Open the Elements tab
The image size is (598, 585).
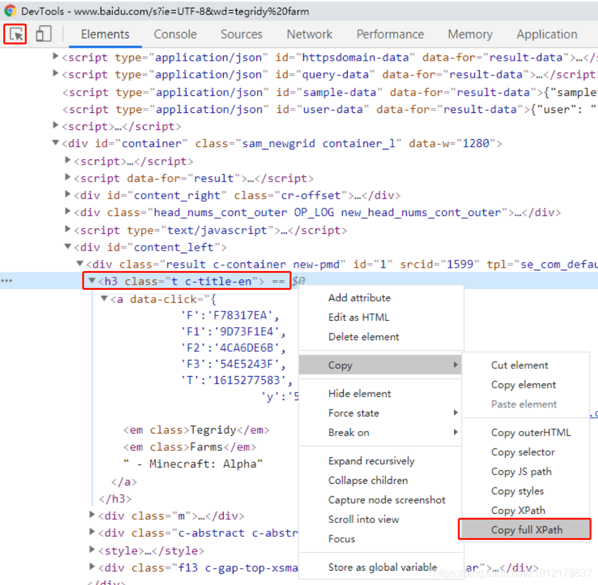coord(105,35)
